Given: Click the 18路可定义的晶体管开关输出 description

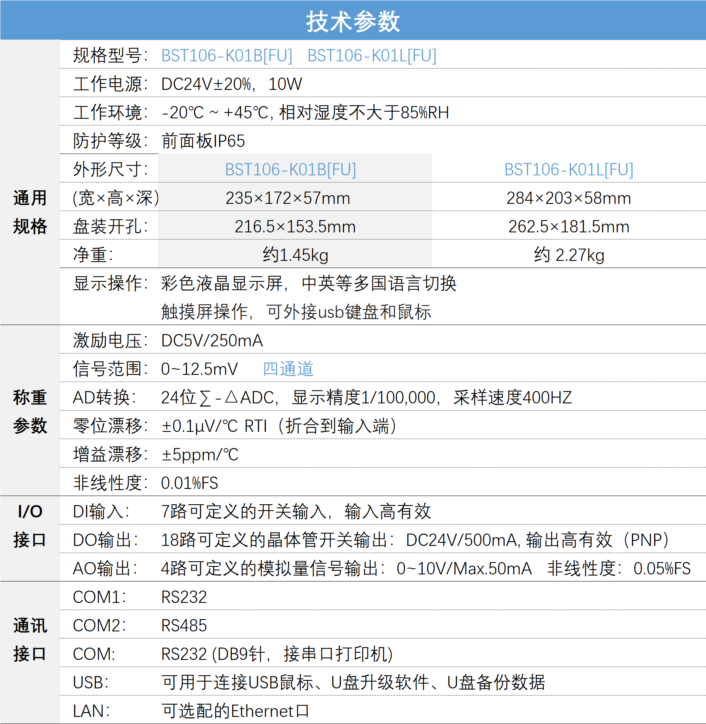Looking at the screenshot, I should click(415, 540).
